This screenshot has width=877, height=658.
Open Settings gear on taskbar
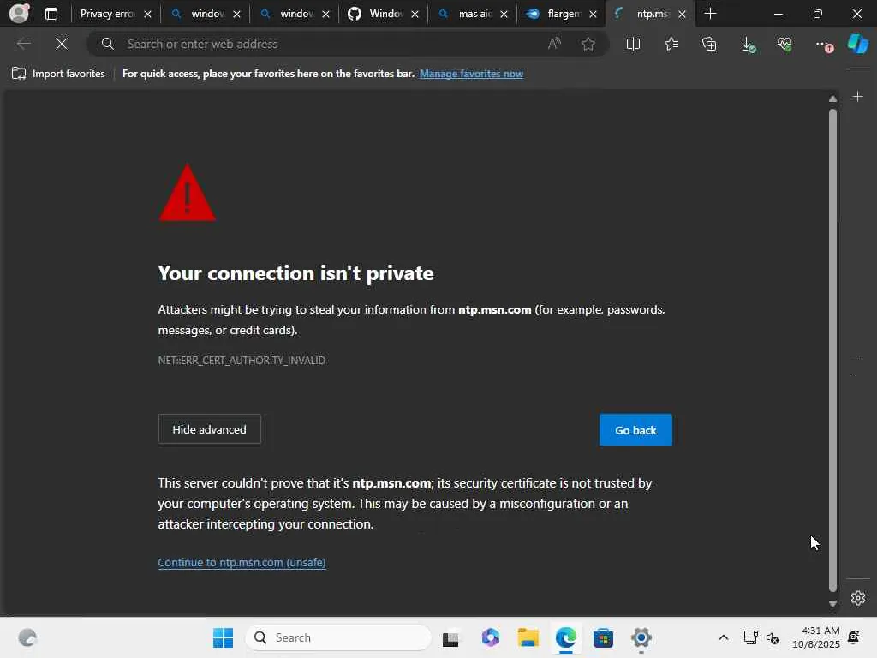tap(641, 637)
